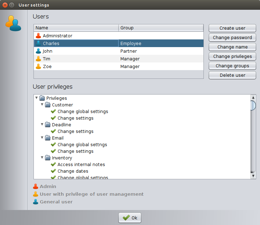Screen dimensions: 260x225
Task: Click John's blue user icon
Action: click(x=38, y=51)
